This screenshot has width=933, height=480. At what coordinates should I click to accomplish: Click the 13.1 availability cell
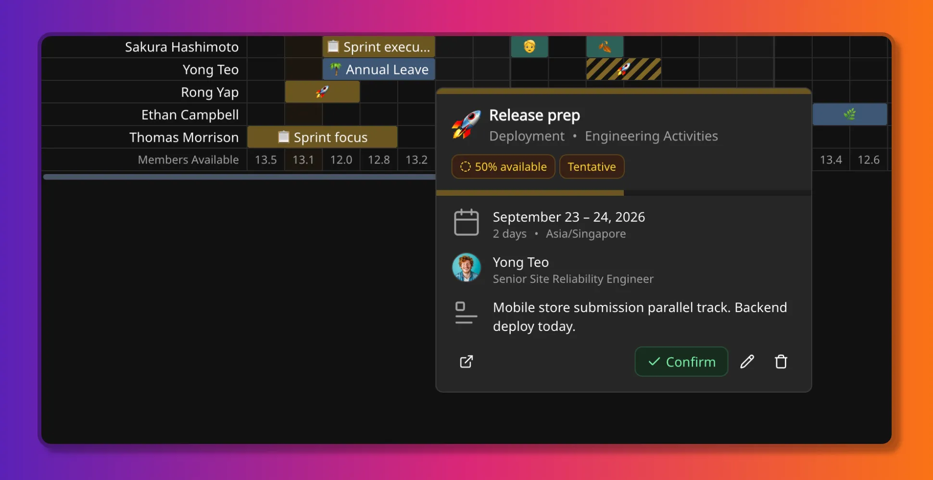coord(303,160)
